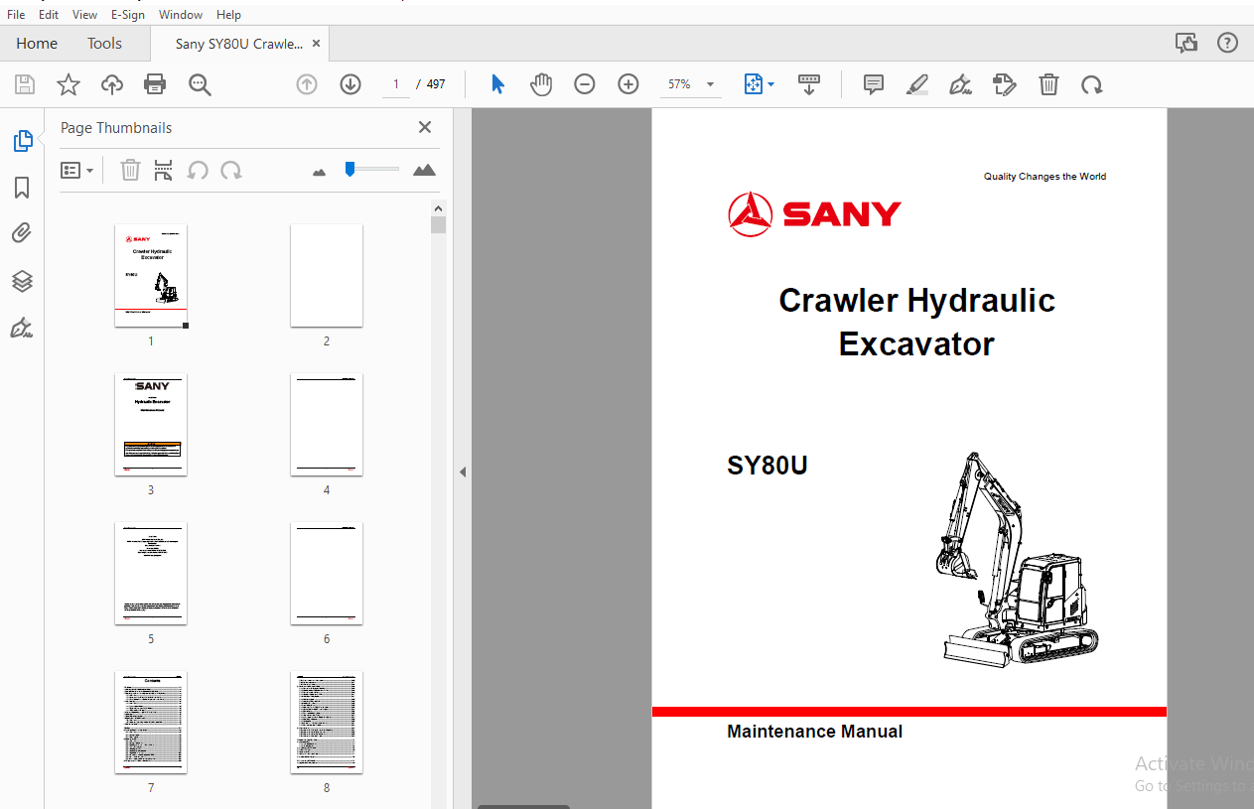This screenshot has height=809, width=1254.
Task: Choose the Selection arrow tool
Action: point(497,84)
